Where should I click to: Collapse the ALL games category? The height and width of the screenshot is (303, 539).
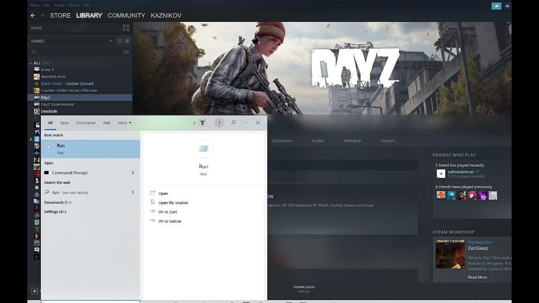pos(31,63)
